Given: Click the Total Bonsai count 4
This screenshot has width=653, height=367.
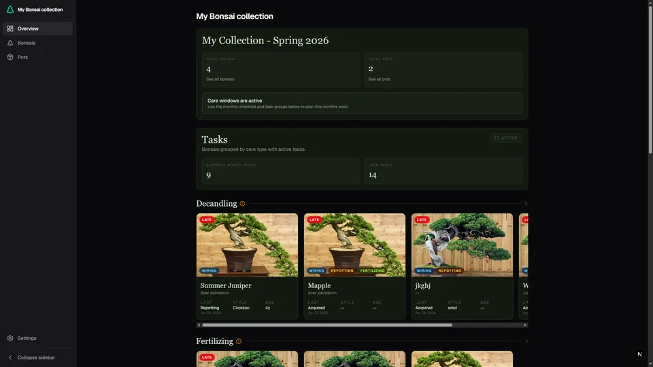Looking at the screenshot, I should click(x=208, y=69).
